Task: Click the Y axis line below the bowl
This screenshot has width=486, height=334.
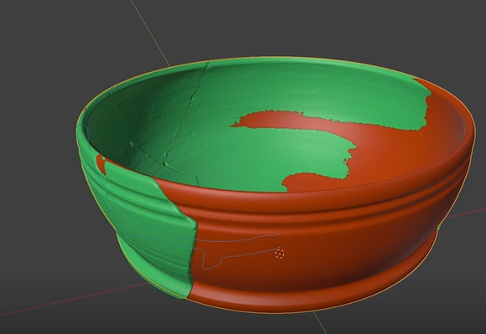Action: [320, 322]
